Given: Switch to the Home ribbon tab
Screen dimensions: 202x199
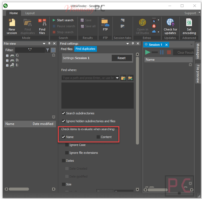Looking at the screenshot, I should [x=14, y=13].
